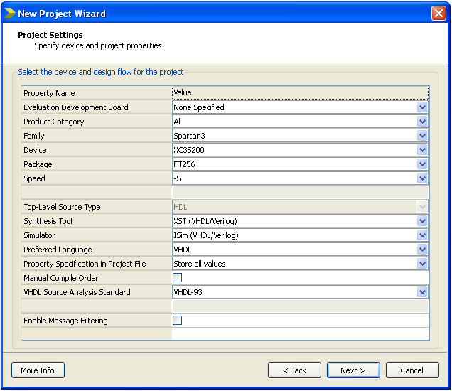Viewport: 452px width, 391px height.
Task: Expand the Simulator dropdown showing ISim
Action: (422, 235)
